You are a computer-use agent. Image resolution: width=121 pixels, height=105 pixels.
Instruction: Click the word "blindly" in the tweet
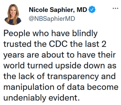pyautogui.click(x=85, y=34)
